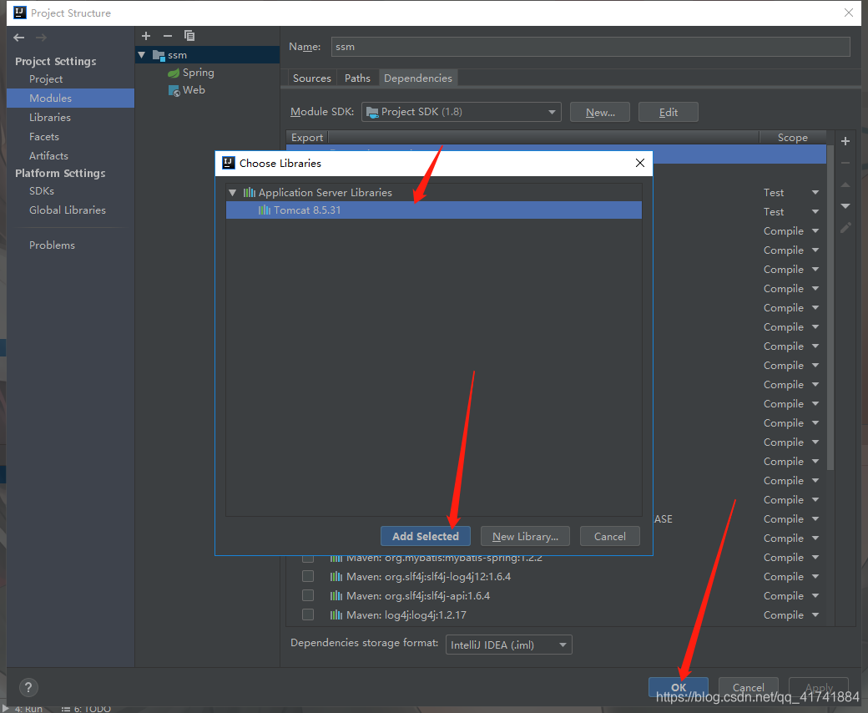Move dependency down with arrow icon
The width and height of the screenshot is (868, 713).
pyautogui.click(x=845, y=206)
